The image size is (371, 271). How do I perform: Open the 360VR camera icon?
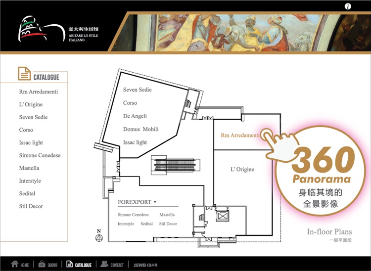coord(42,264)
